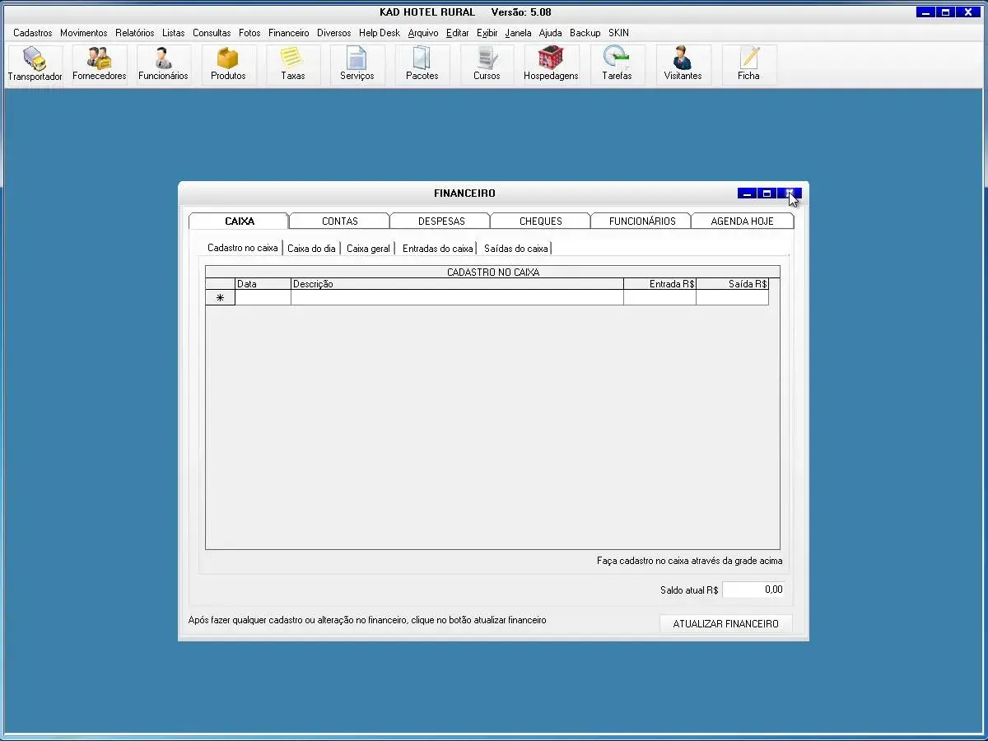Select the Saídas do caixa sub-tab

(515, 248)
